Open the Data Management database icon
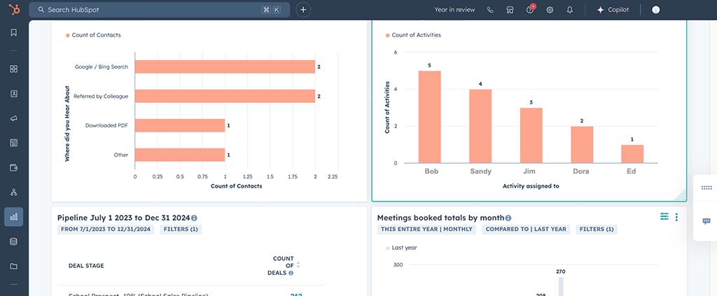Screen dimensions: 717x296 (x=13, y=241)
